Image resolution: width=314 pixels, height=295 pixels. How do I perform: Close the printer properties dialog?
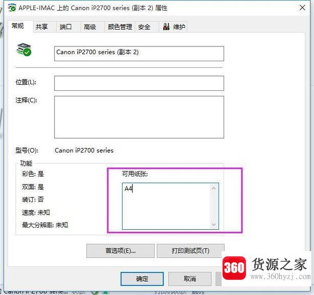pyautogui.click(x=302, y=8)
